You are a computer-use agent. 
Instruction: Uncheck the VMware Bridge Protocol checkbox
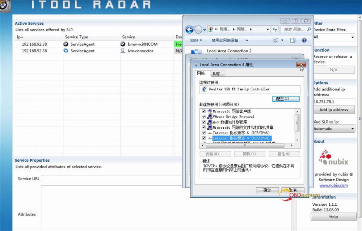coord(203,117)
